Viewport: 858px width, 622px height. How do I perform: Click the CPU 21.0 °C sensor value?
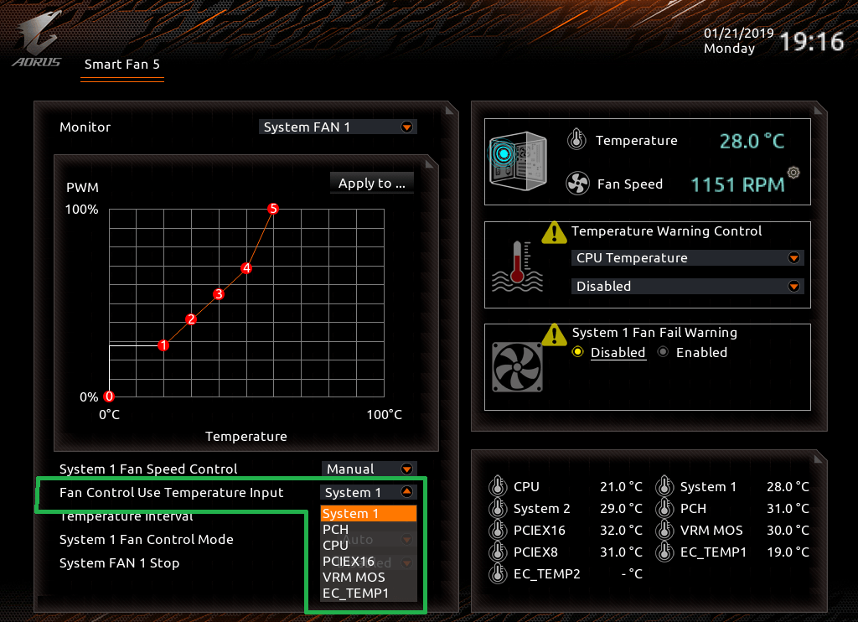(621, 486)
